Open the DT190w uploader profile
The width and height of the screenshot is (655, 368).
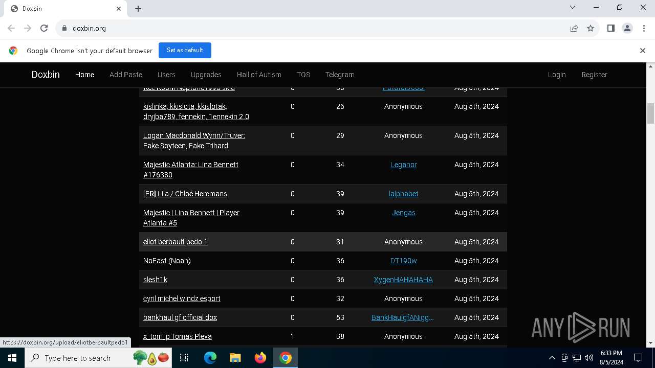point(403,261)
